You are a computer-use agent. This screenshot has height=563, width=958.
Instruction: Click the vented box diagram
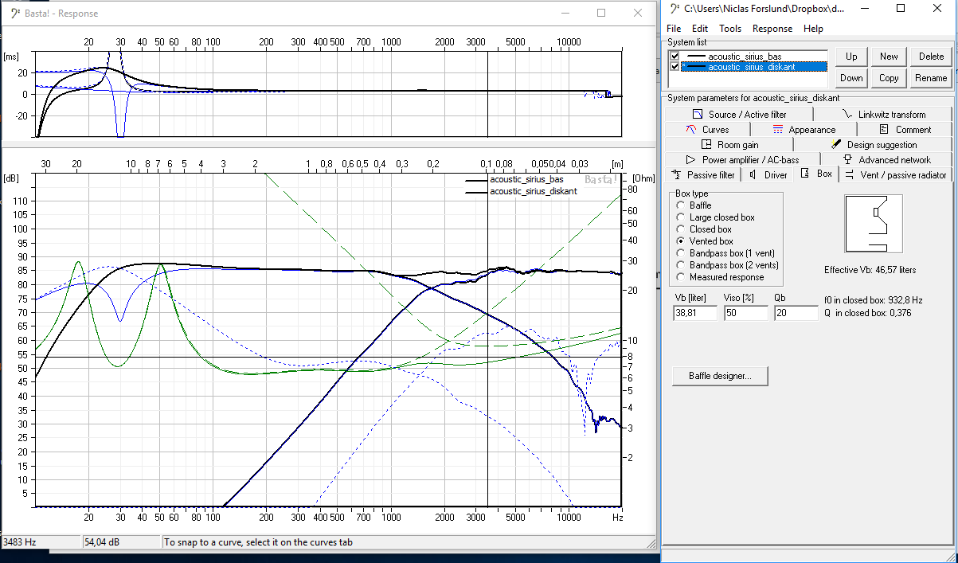tap(872, 225)
